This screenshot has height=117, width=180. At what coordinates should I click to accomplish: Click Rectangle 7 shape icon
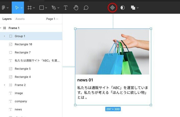(x=11, y=52)
